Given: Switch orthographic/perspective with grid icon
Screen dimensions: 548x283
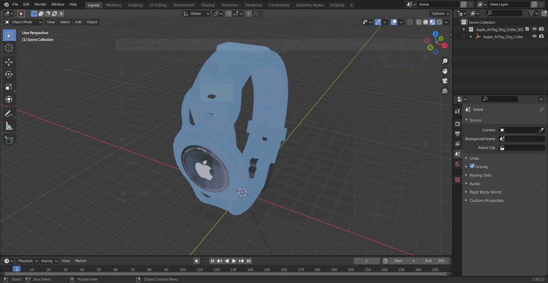Looking at the screenshot, I should click(x=444, y=91).
